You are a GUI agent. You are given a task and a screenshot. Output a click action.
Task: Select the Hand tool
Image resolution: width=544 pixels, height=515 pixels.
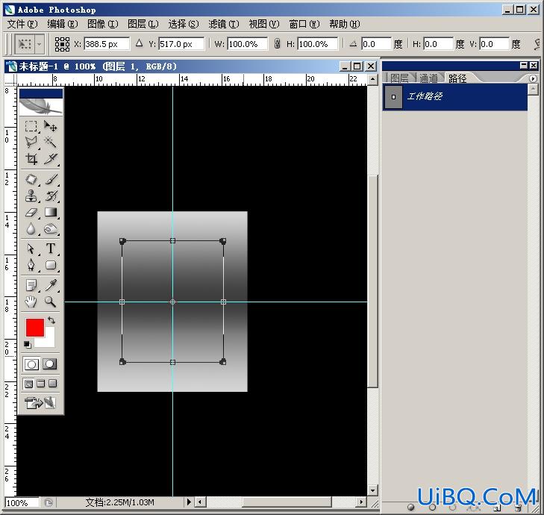pyautogui.click(x=31, y=302)
